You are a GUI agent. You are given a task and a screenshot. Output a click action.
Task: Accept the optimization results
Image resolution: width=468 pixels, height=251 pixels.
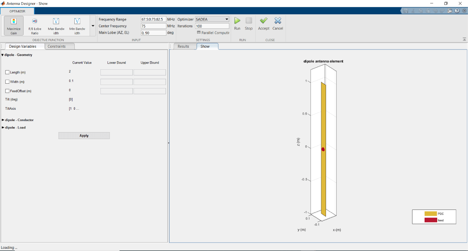[263, 23]
